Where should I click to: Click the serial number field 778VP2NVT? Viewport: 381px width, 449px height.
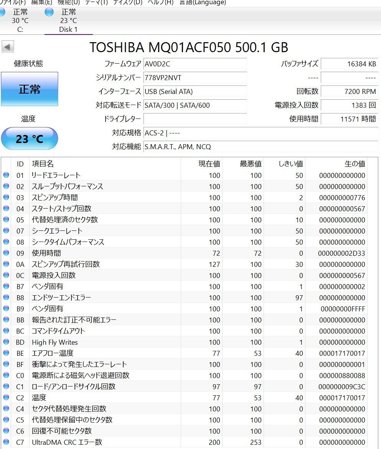195,77
